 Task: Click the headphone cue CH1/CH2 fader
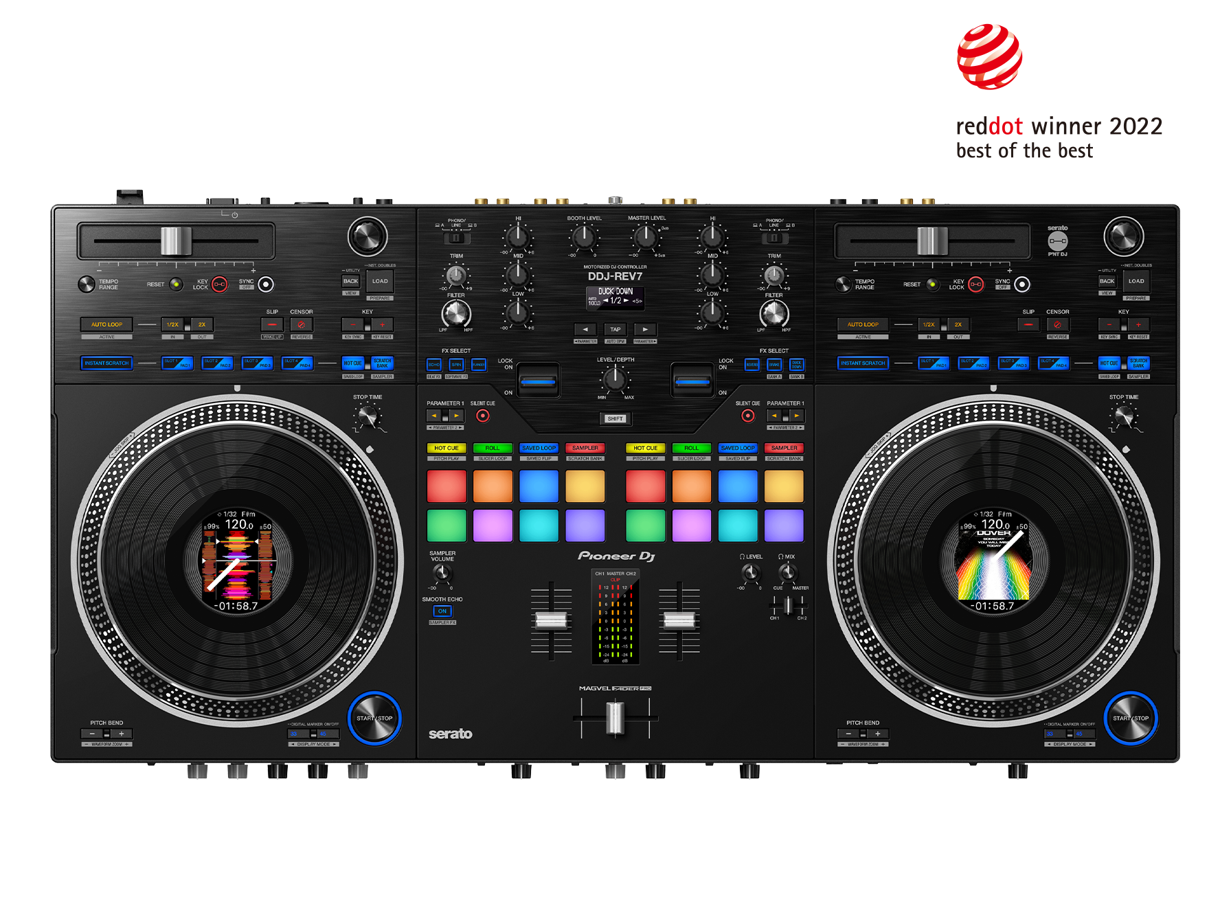point(788,605)
